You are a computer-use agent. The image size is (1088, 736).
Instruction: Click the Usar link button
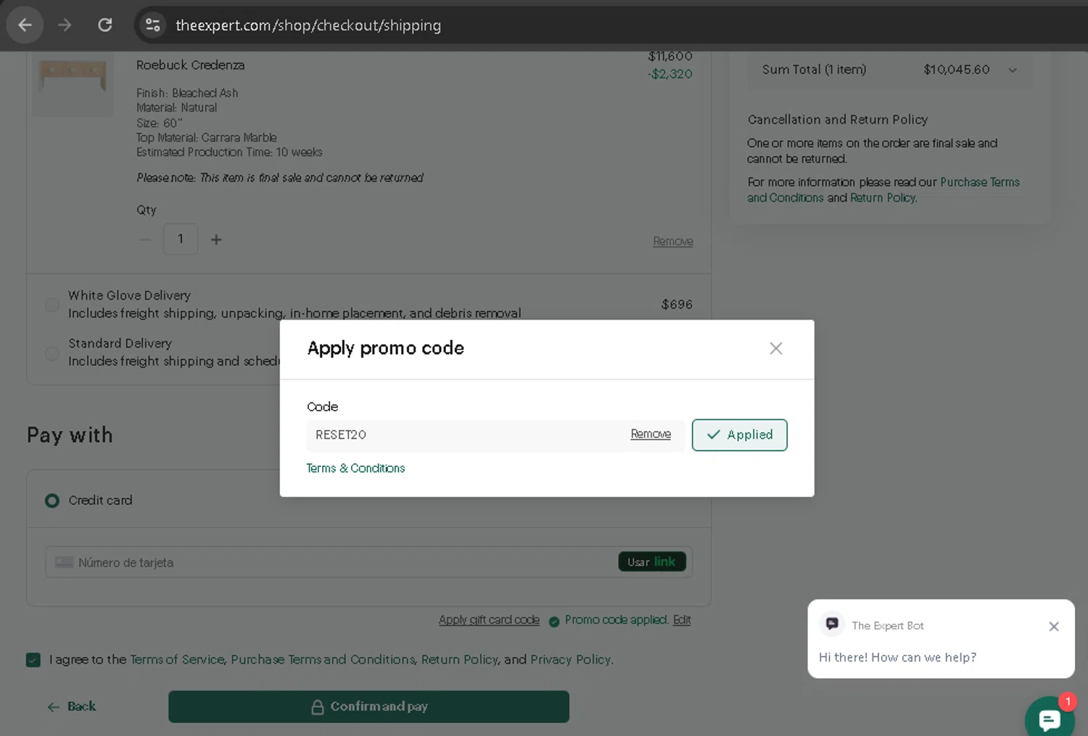coord(652,562)
